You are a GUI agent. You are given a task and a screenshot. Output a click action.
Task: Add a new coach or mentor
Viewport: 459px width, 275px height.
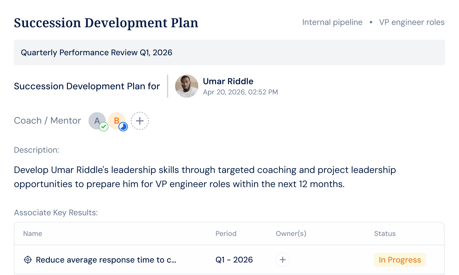coord(140,121)
